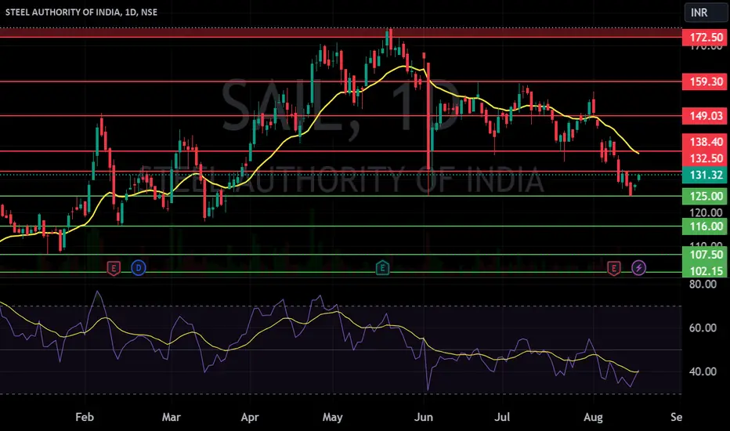
Task: Select the 138.40 price level label
Action: pos(704,142)
